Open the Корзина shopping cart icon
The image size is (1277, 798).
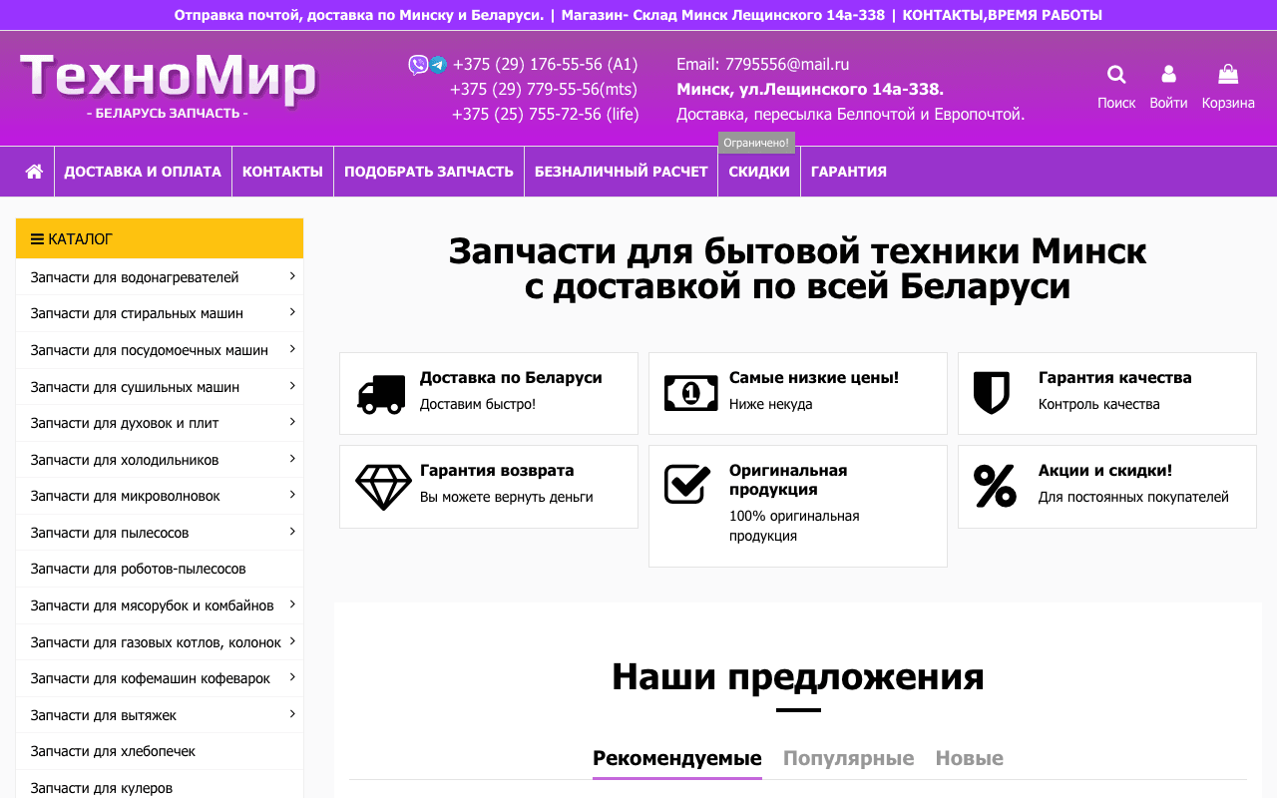1227,74
